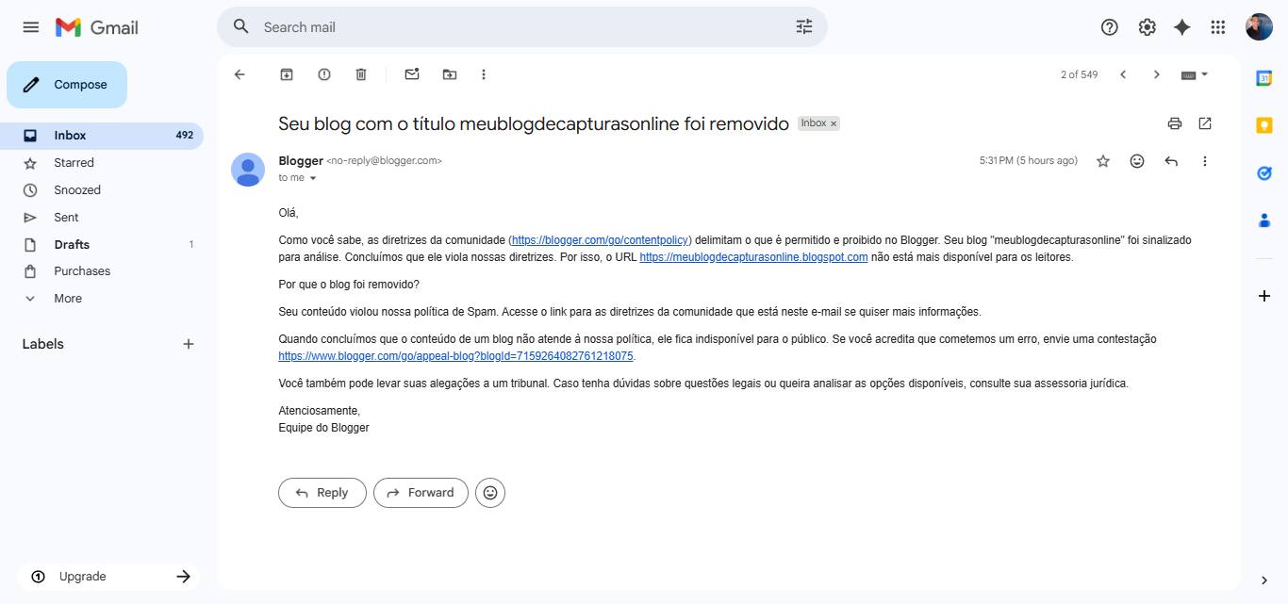This screenshot has width=1288, height=604.
Task: Expand the 'to me' recipient details
Action: (313, 178)
